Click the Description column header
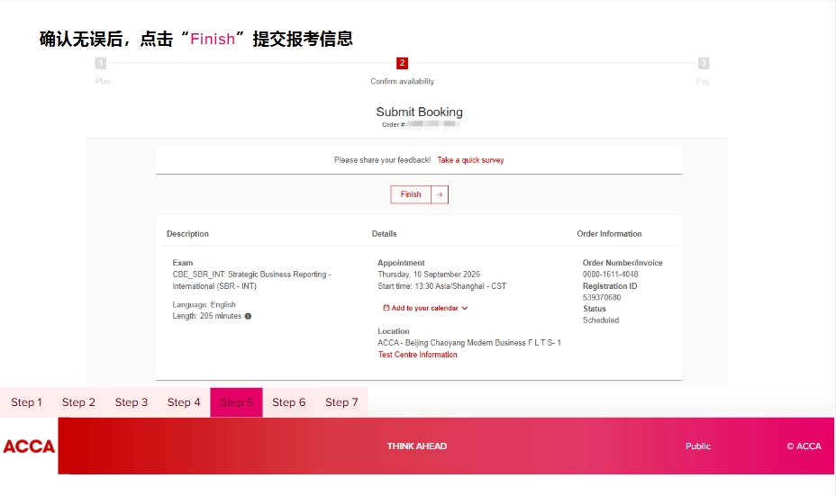836x496 pixels. [187, 234]
